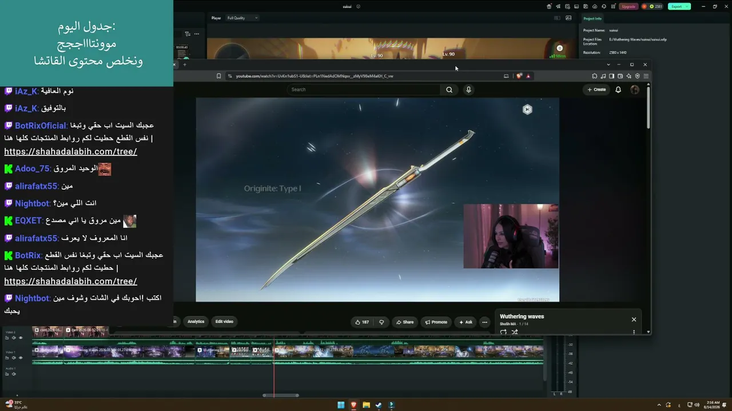Open the weather widget showing 35°C
The height and width of the screenshot is (411, 732).
(x=16, y=404)
